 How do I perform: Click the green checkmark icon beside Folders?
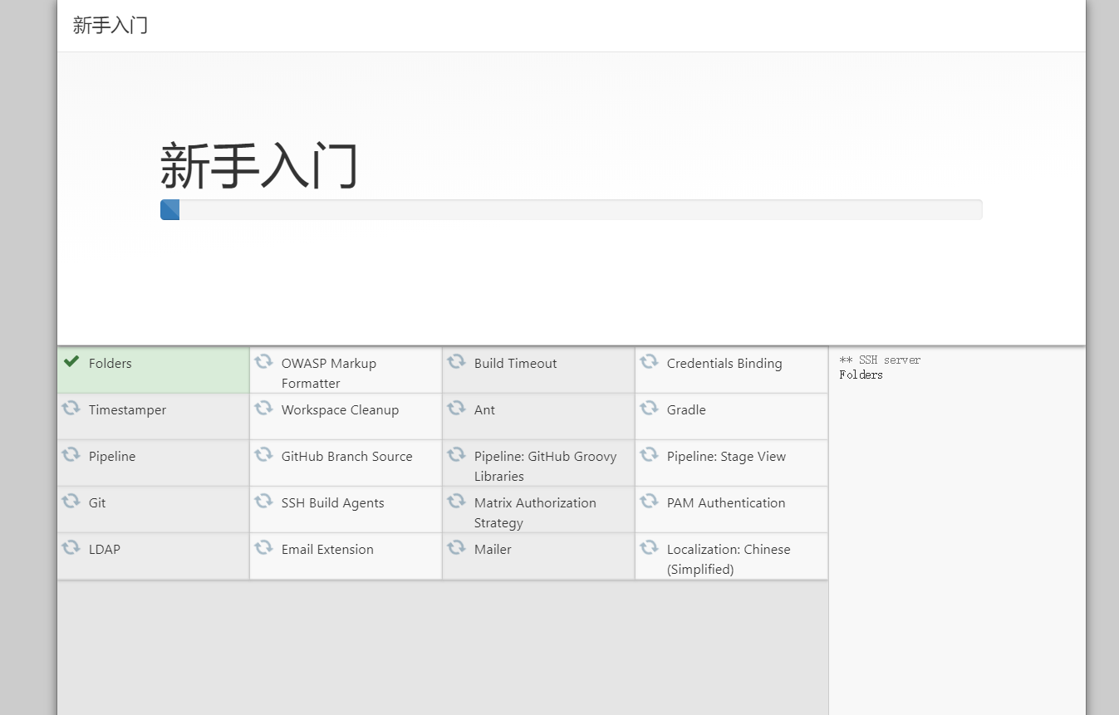point(71,361)
